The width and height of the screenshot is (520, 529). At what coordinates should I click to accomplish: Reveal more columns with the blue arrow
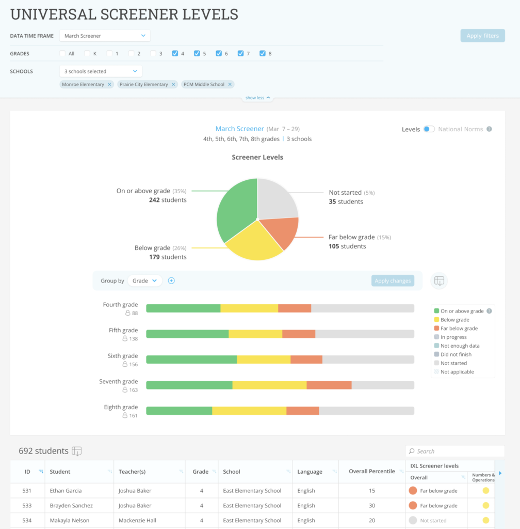tap(500, 473)
